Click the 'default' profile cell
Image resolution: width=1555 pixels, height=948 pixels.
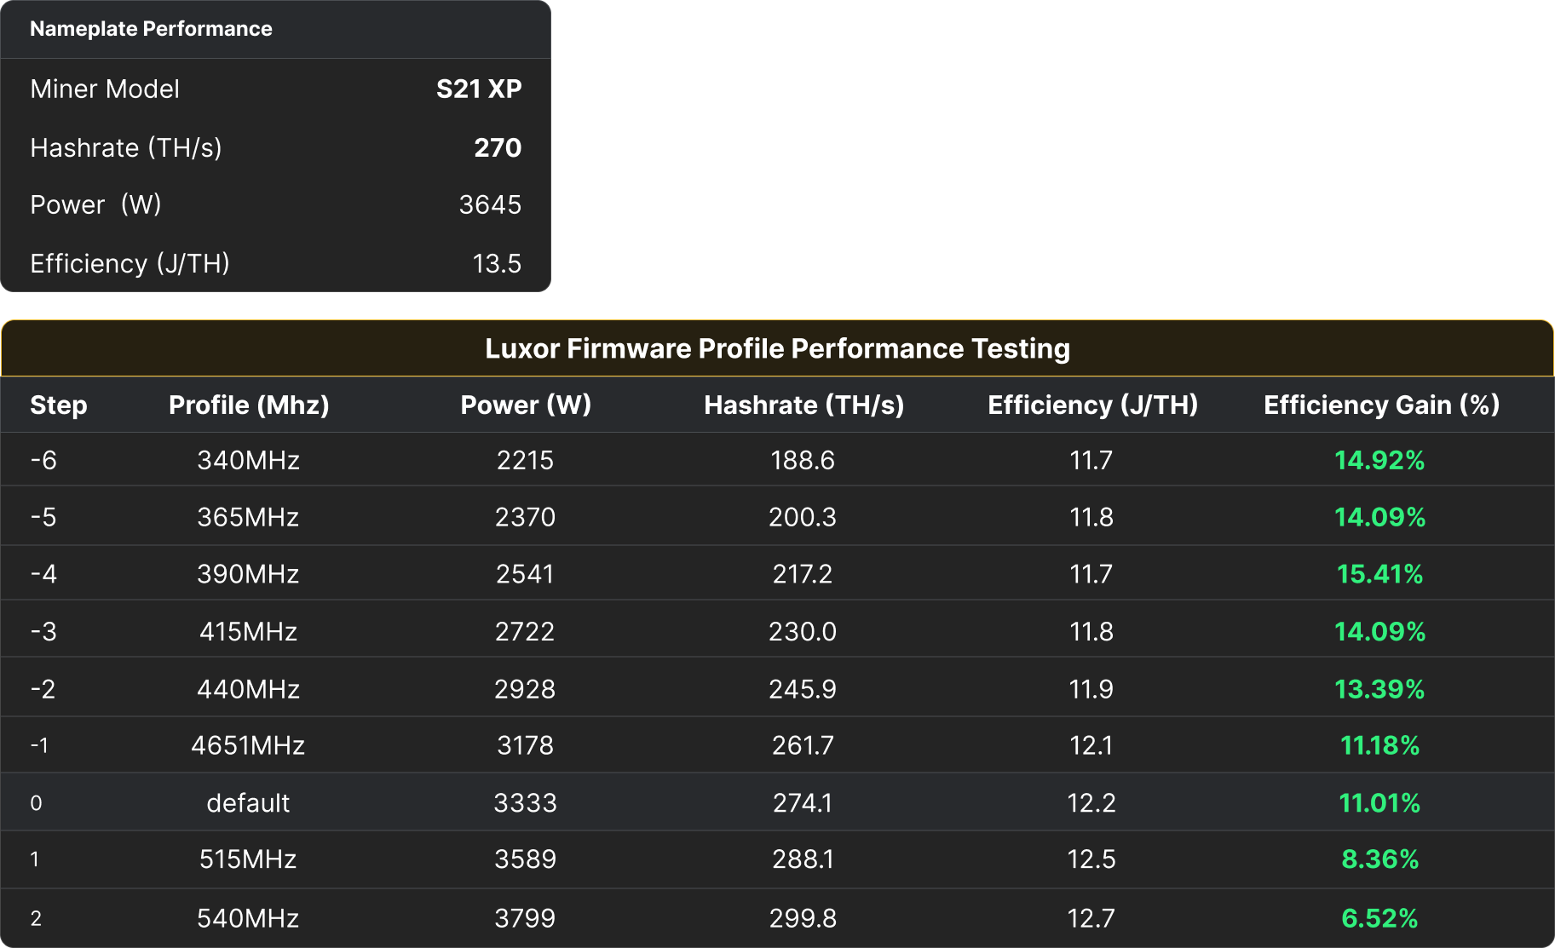[248, 802]
